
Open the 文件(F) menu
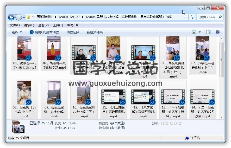15,25
